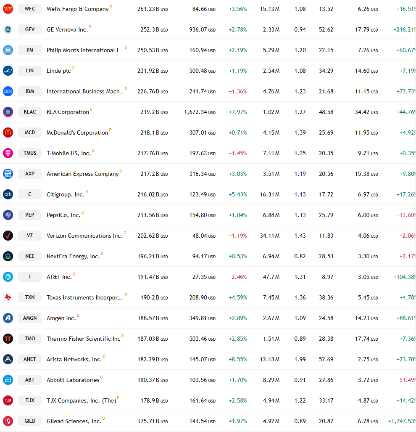
Task: Open the GEV ticker symbol
Action: (30, 29)
